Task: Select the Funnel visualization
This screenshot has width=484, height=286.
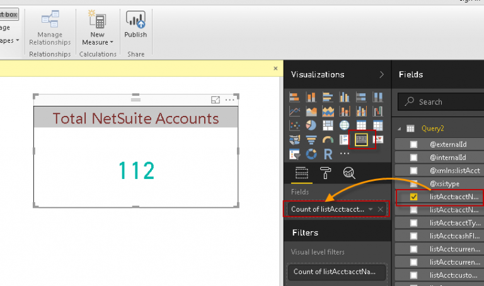Action: [311, 140]
